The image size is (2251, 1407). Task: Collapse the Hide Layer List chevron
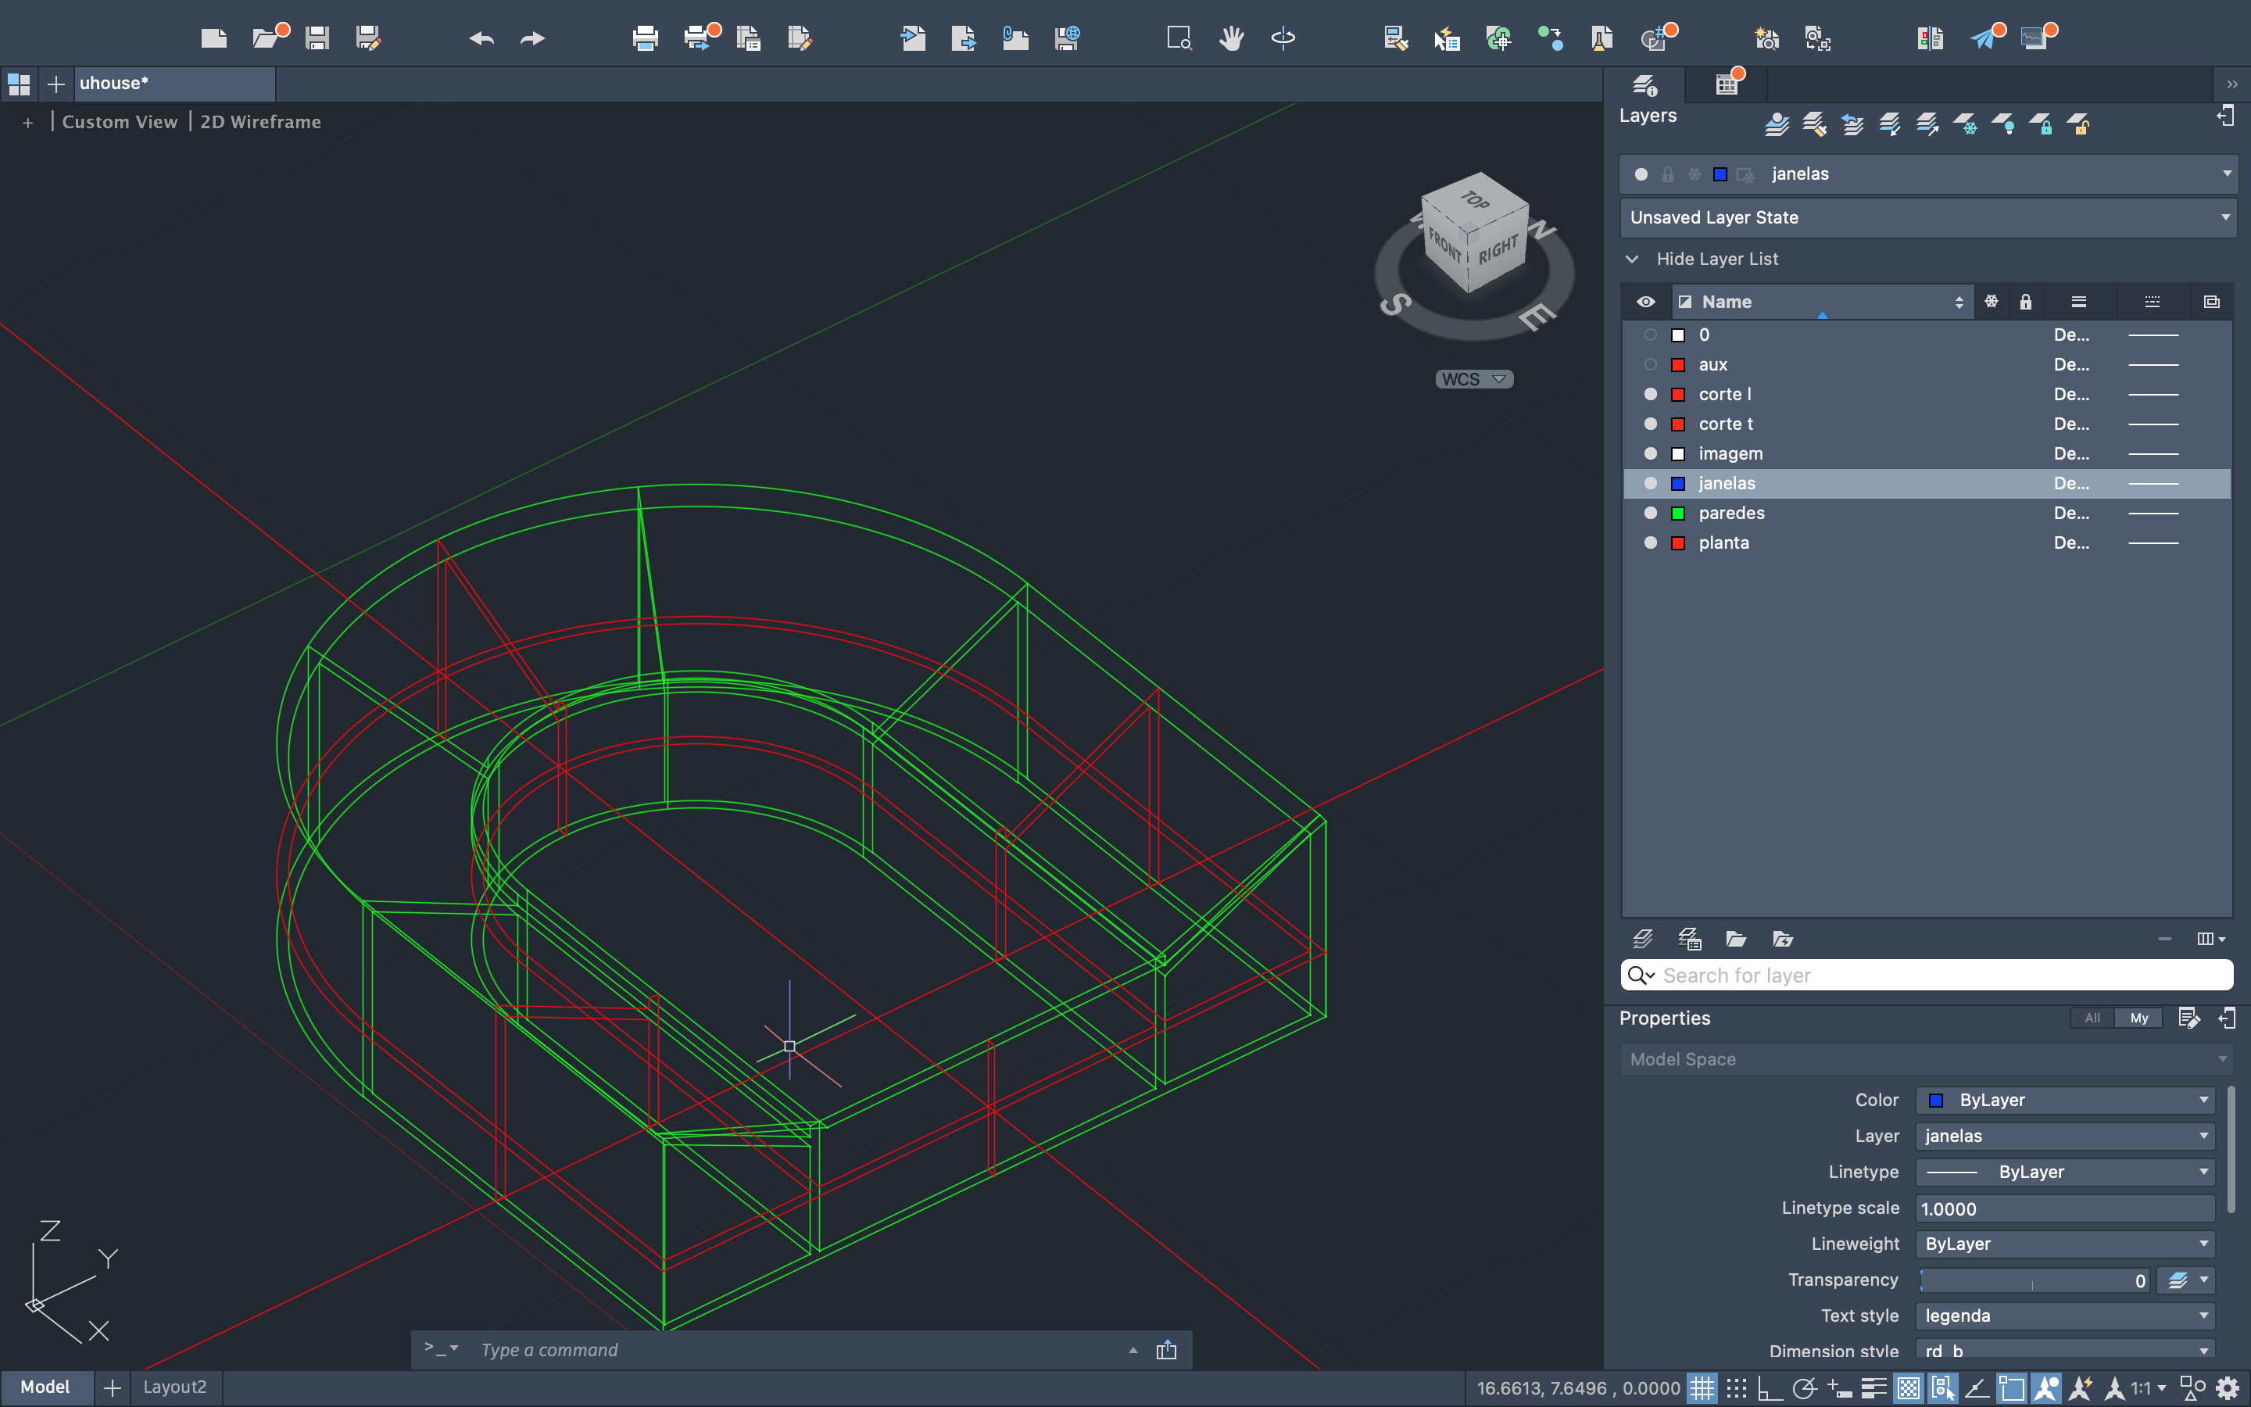(1631, 259)
